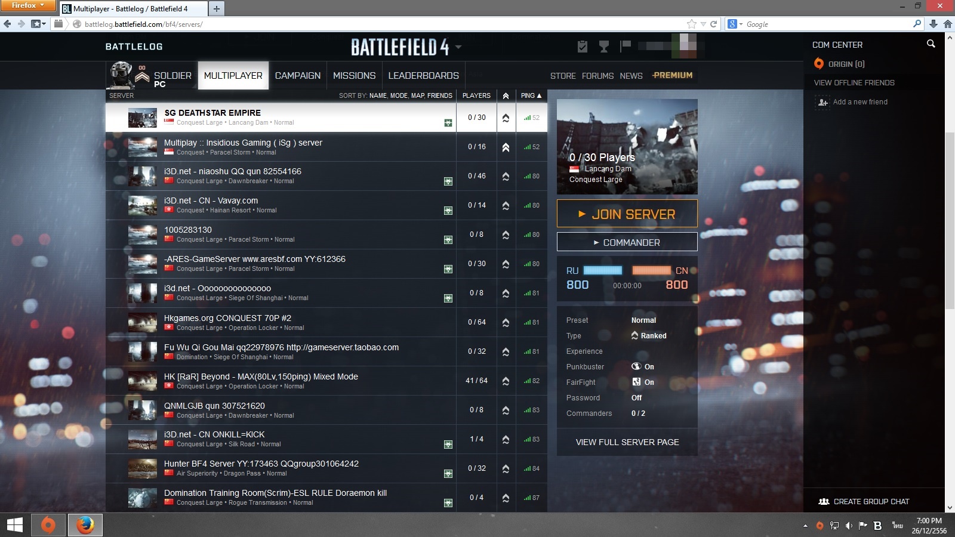955x537 pixels.
Task: Click the Create Group Chat people icon
Action: pos(824,501)
